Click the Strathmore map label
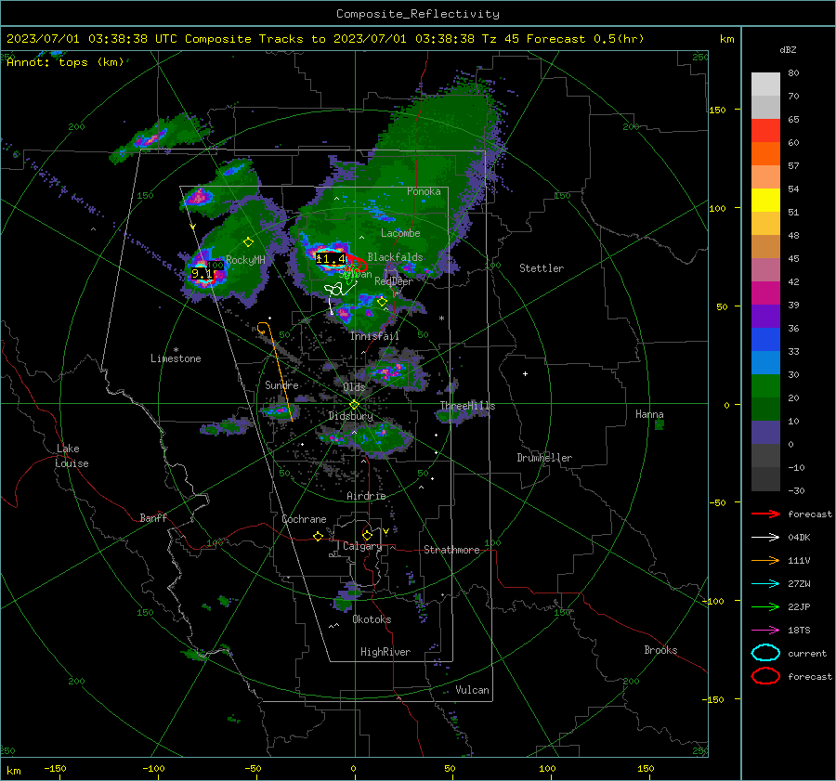Screen dimensions: 836x781 point(451,550)
